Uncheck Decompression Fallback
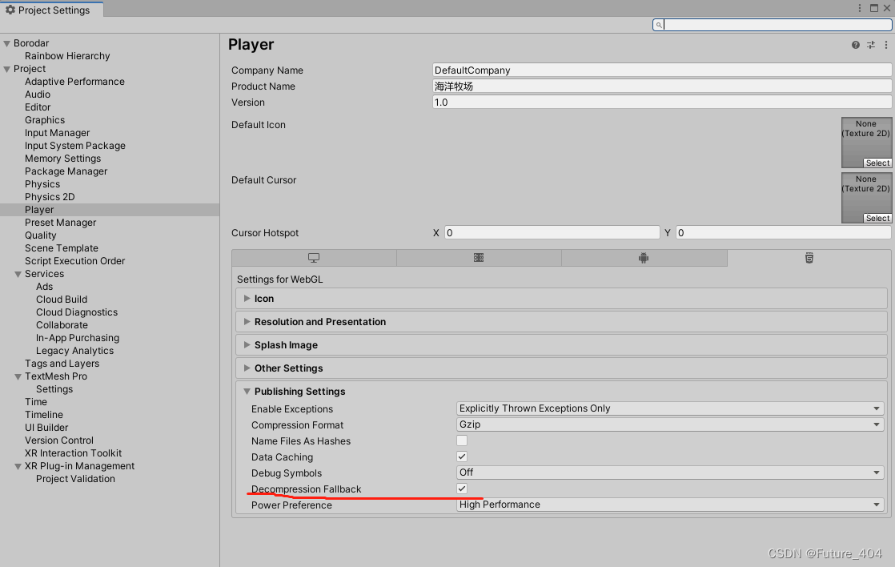 point(462,489)
